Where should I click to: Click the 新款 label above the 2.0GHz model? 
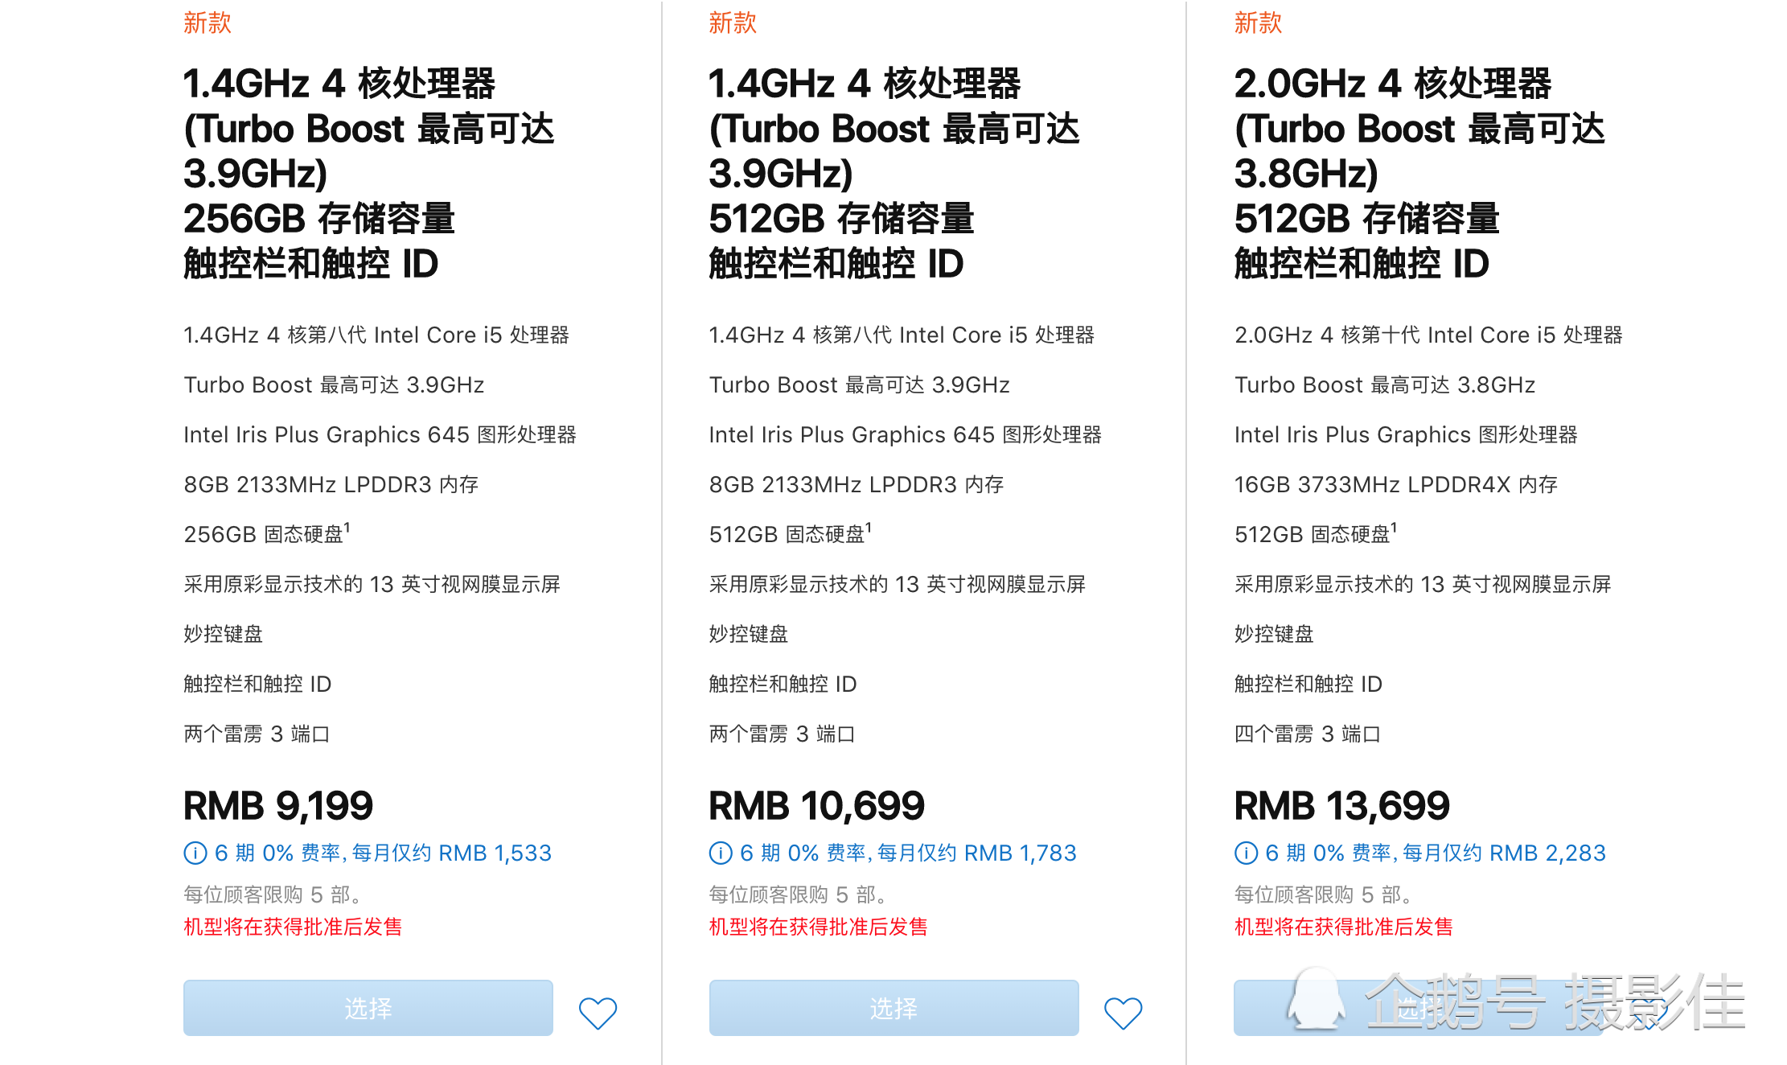point(1258,23)
